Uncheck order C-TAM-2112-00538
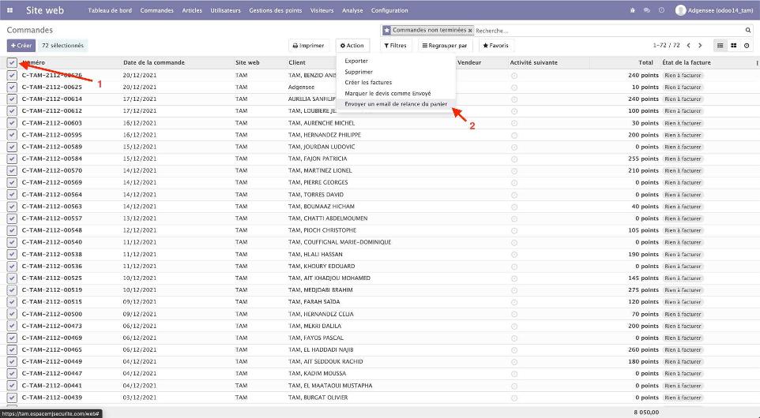The image size is (760, 418). pos(12,254)
